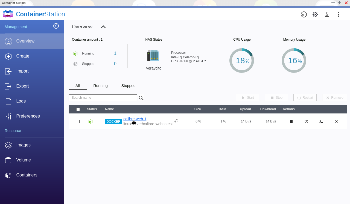This screenshot has width=350, height=204.
Task: Click the search magnifier icon
Action: pyautogui.click(x=141, y=98)
